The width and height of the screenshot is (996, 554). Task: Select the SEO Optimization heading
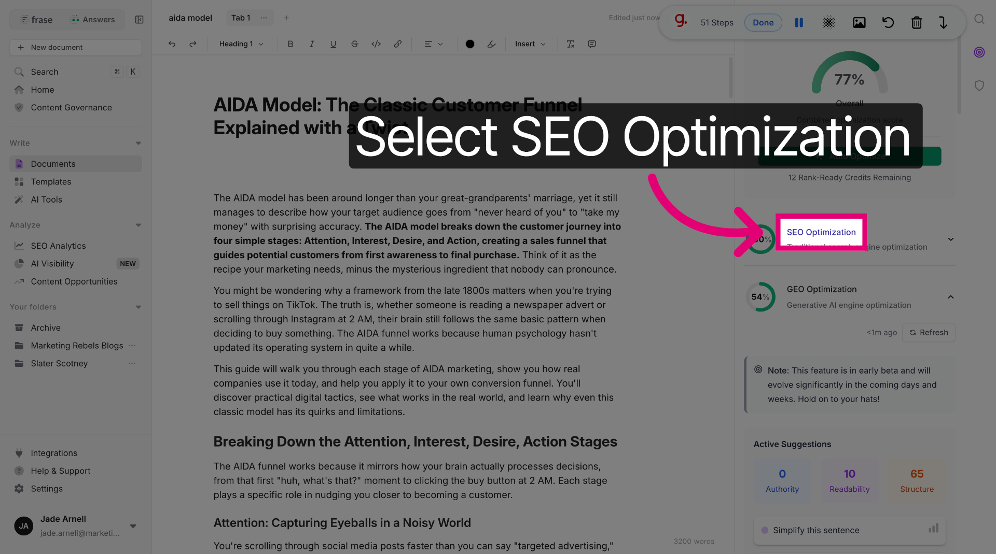(821, 232)
